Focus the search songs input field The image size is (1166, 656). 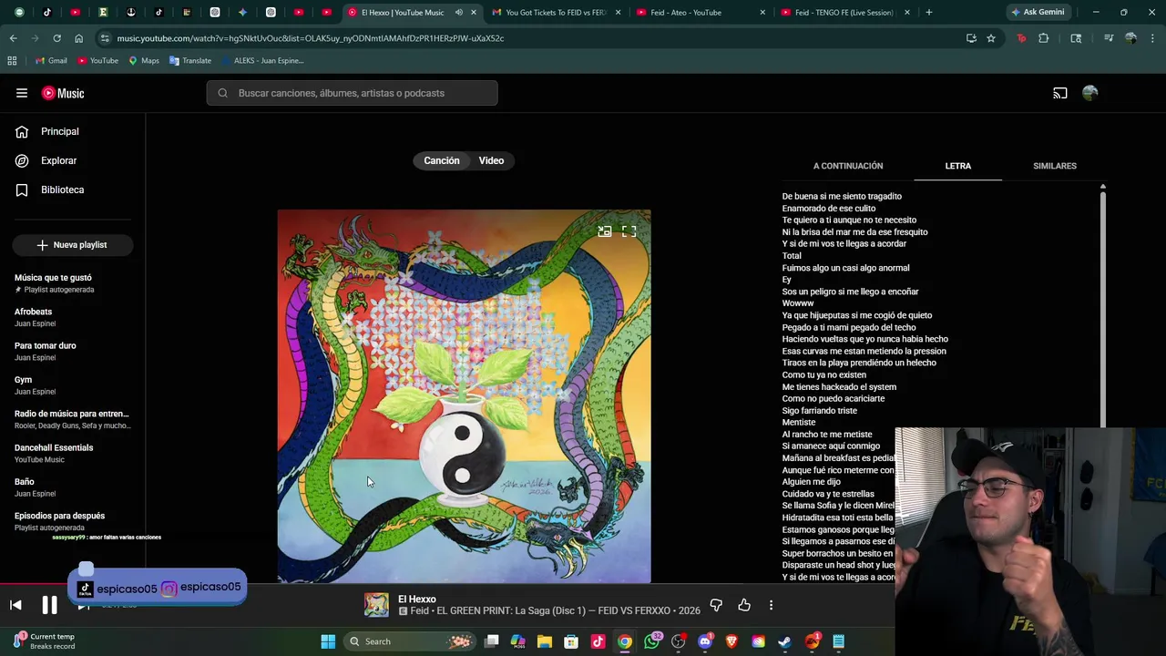352,93
